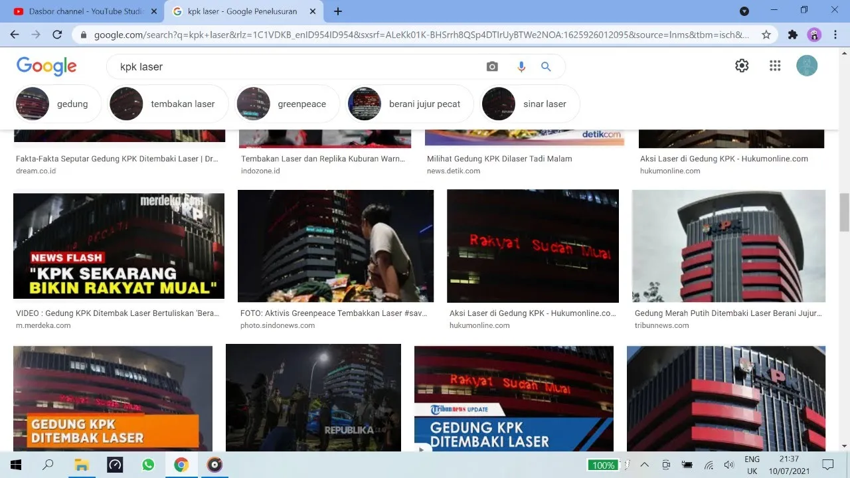This screenshot has width=850, height=478.
Task: Select the kpk laser Google tab
Action: coord(243,11)
